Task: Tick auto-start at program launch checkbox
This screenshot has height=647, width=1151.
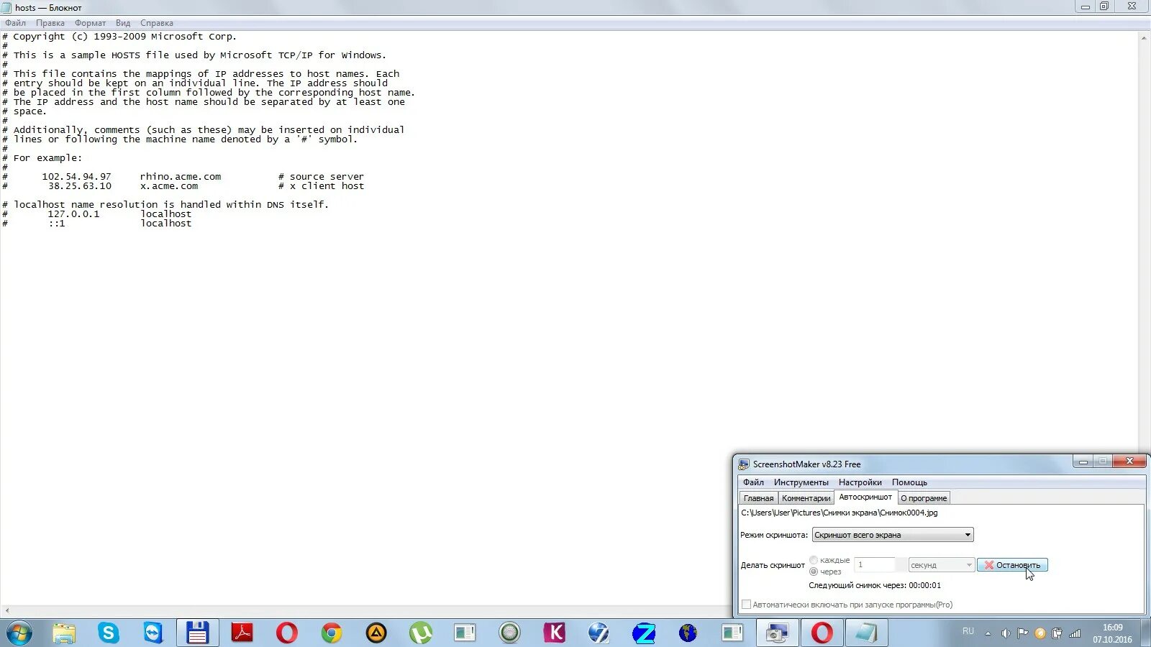Action: (x=746, y=605)
